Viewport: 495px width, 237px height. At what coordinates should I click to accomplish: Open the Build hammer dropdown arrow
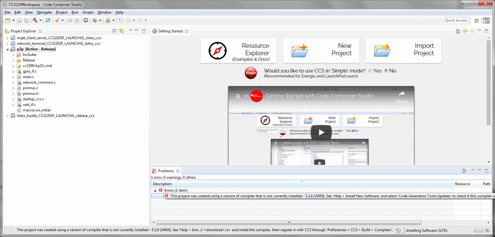pos(41,20)
